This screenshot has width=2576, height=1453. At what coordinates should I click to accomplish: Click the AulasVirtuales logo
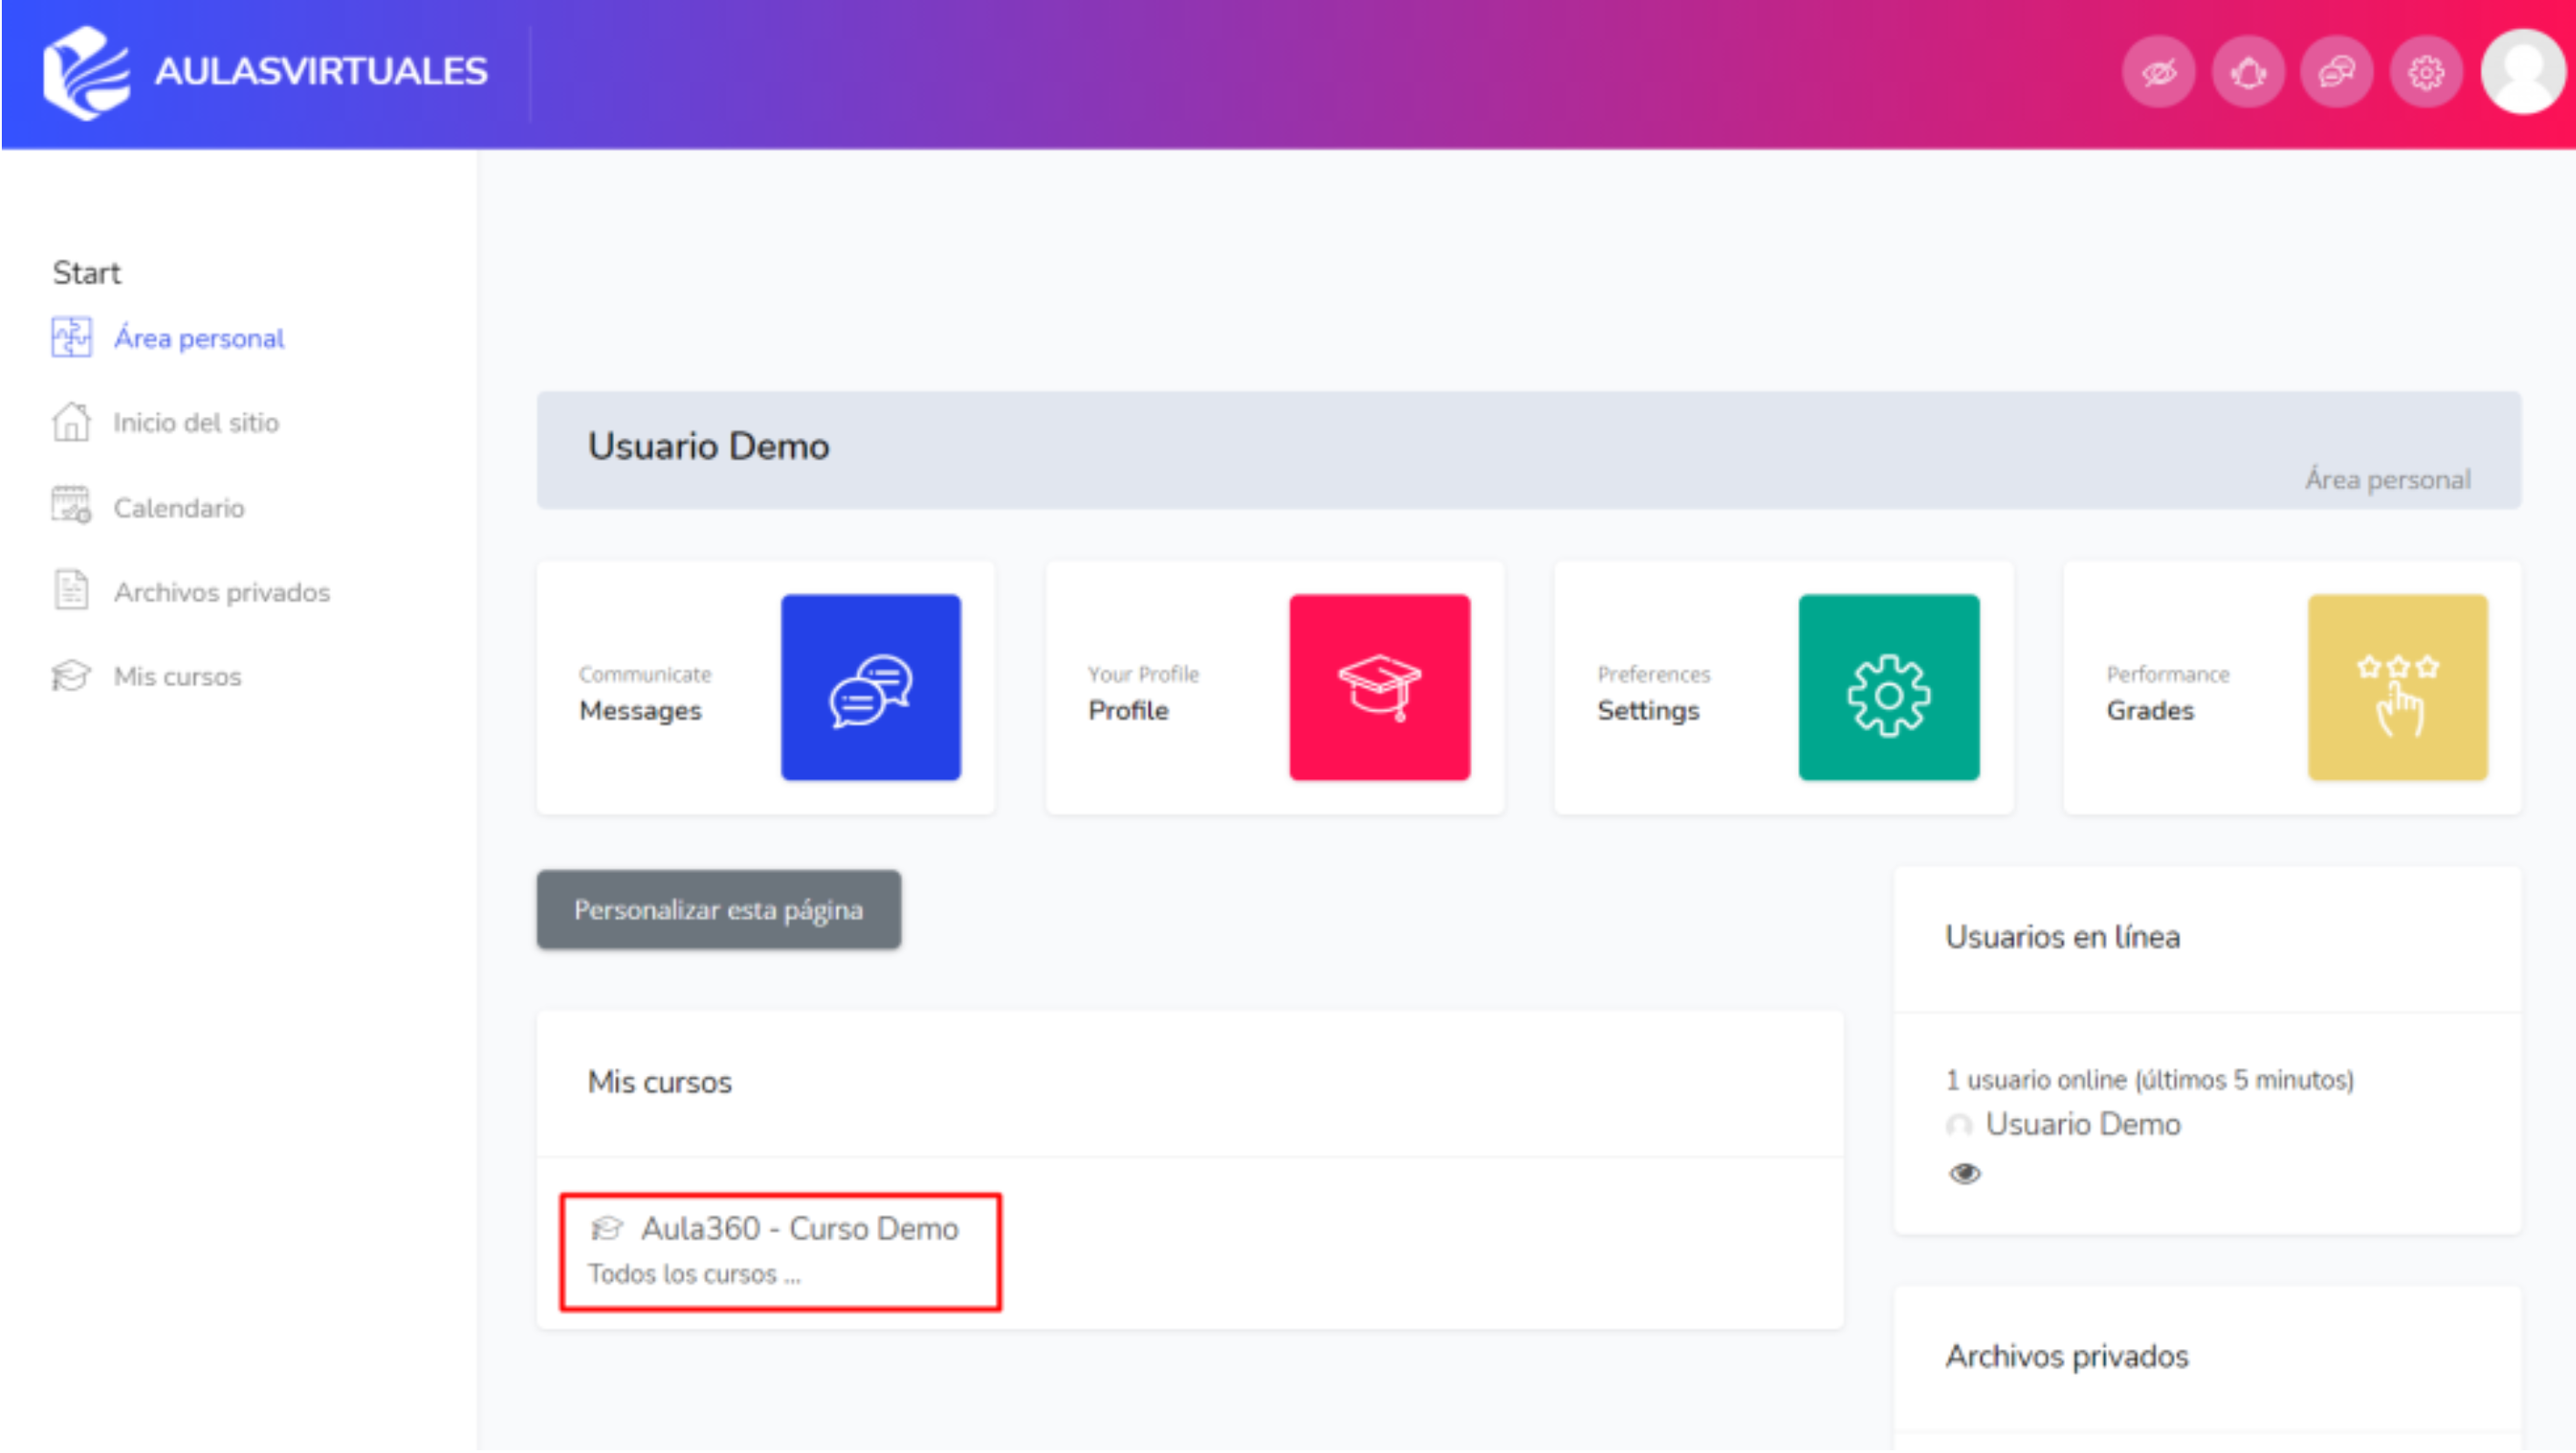266,72
